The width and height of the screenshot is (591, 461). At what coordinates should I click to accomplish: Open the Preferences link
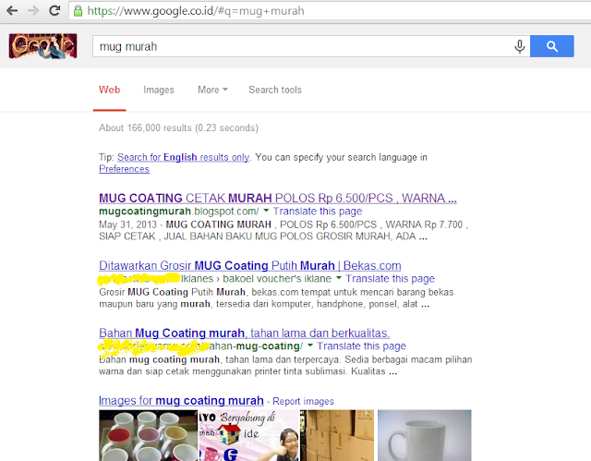(124, 169)
